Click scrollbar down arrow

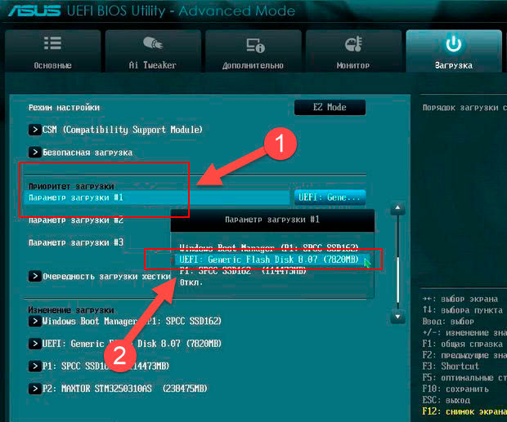click(397, 317)
